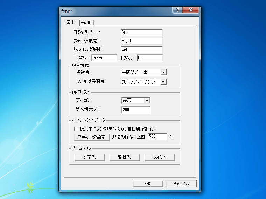Click the 下選択 field showing Down
The image size is (266, 199).
(x=104, y=58)
